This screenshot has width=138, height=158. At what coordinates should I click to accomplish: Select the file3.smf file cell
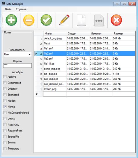[x=55, y=58]
